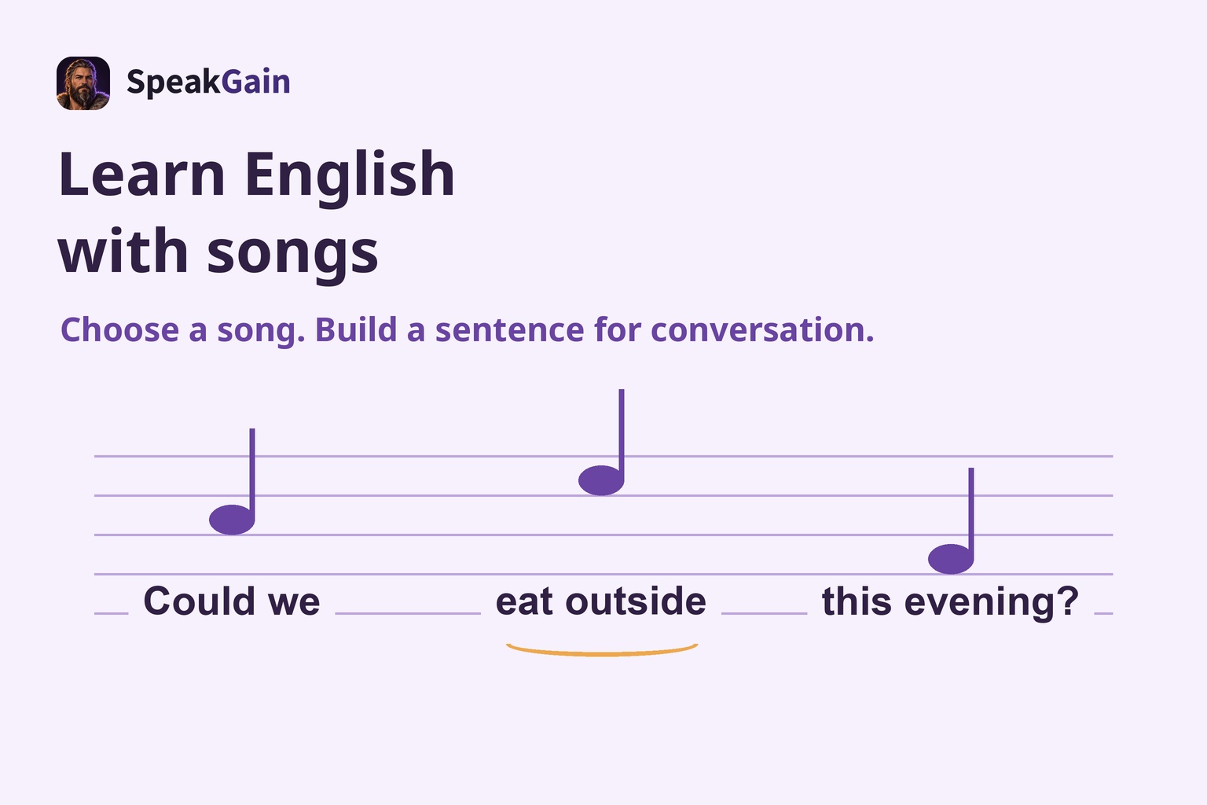
Task: Select the music note above 'Could we'
Action: [x=233, y=482]
